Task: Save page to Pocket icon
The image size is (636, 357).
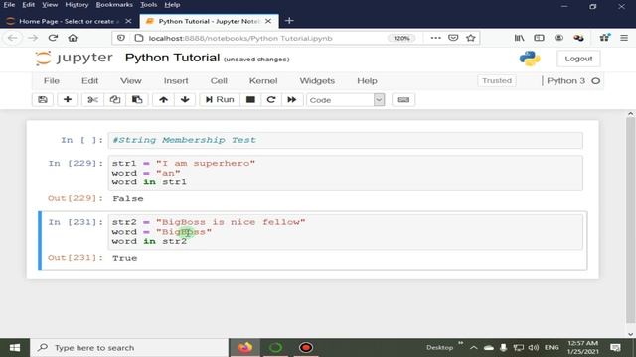Action: 453,38
